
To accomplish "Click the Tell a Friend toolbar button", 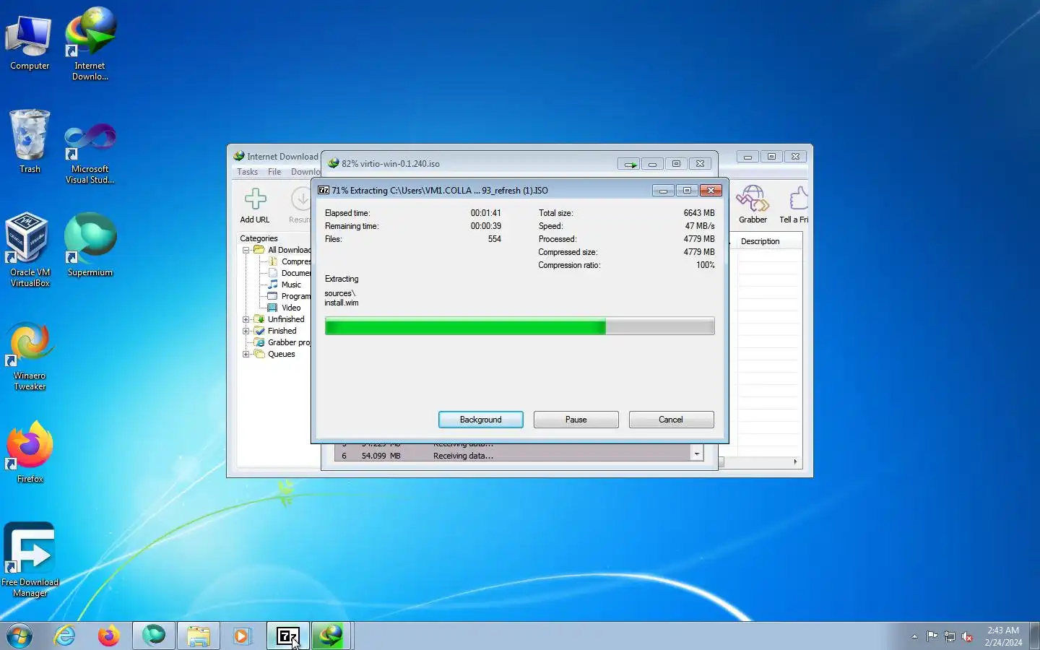I will tap(794, 204).
